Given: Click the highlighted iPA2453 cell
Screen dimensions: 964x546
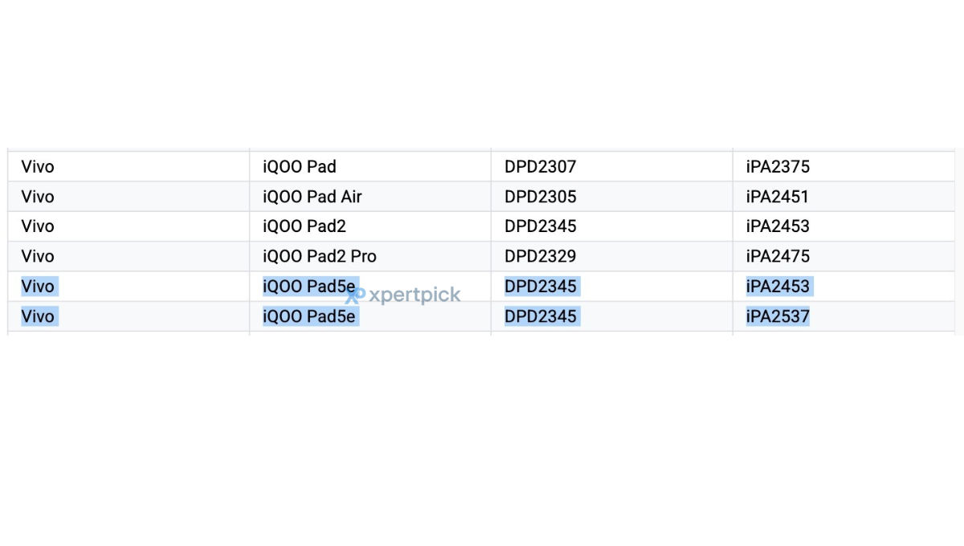Looking at the screenshot, I should 843,287.
